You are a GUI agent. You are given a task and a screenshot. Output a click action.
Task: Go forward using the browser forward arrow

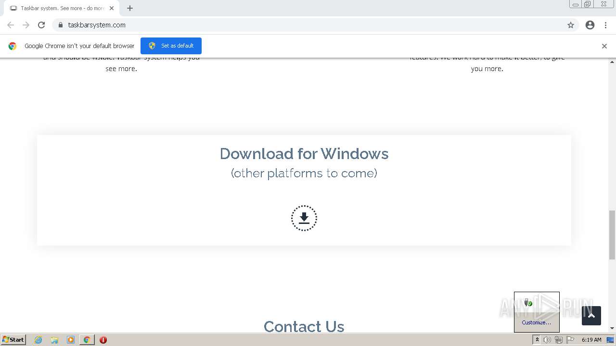pos(26,25)
